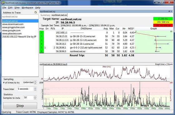
Task: Open the File menu
Action: [4, 7]
